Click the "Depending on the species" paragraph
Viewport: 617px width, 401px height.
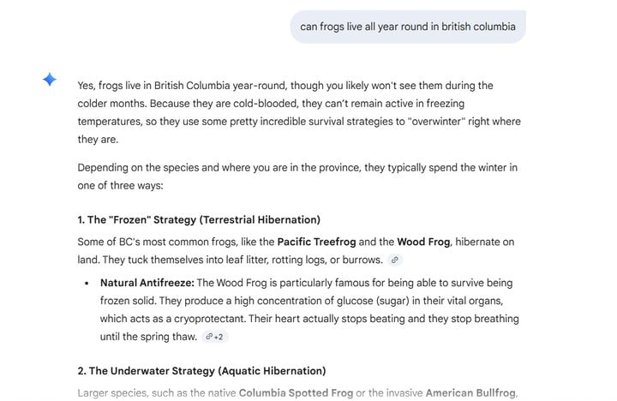(297, 168)
